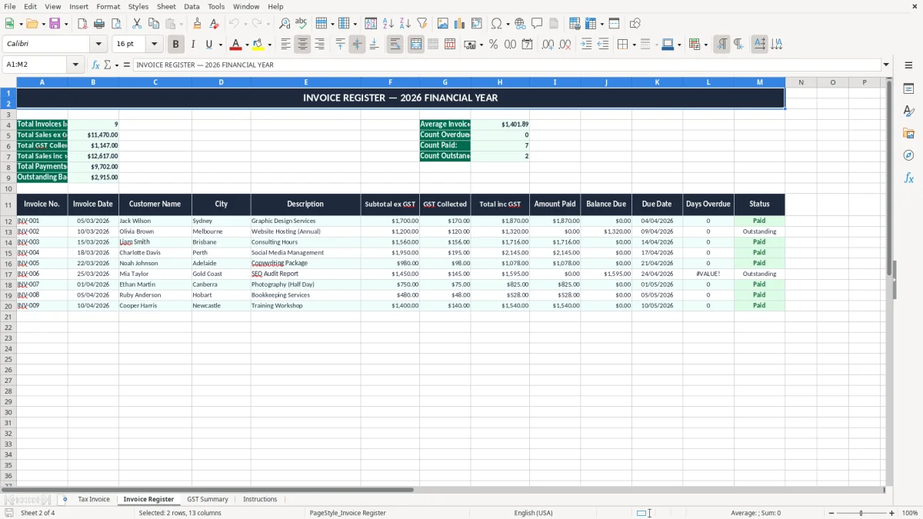The width and height of the screenshot is (923, 519).
Task: Format as percent
Action: tap(493, 45)
